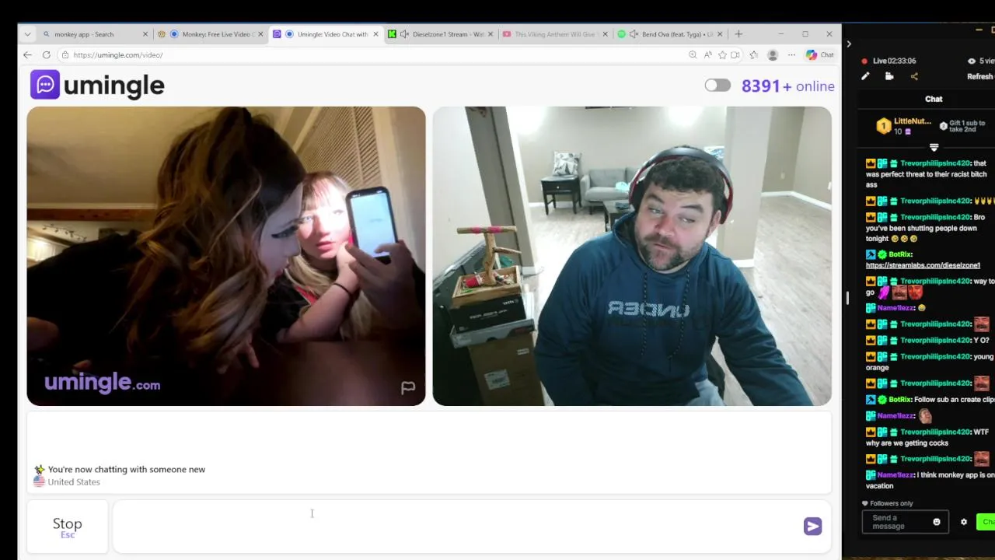
Task: Share stream with orange share icon
Action: [914, 76]
